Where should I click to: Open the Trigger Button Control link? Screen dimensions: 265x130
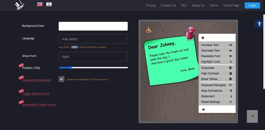pyautogui.click(x=36, y=94)
